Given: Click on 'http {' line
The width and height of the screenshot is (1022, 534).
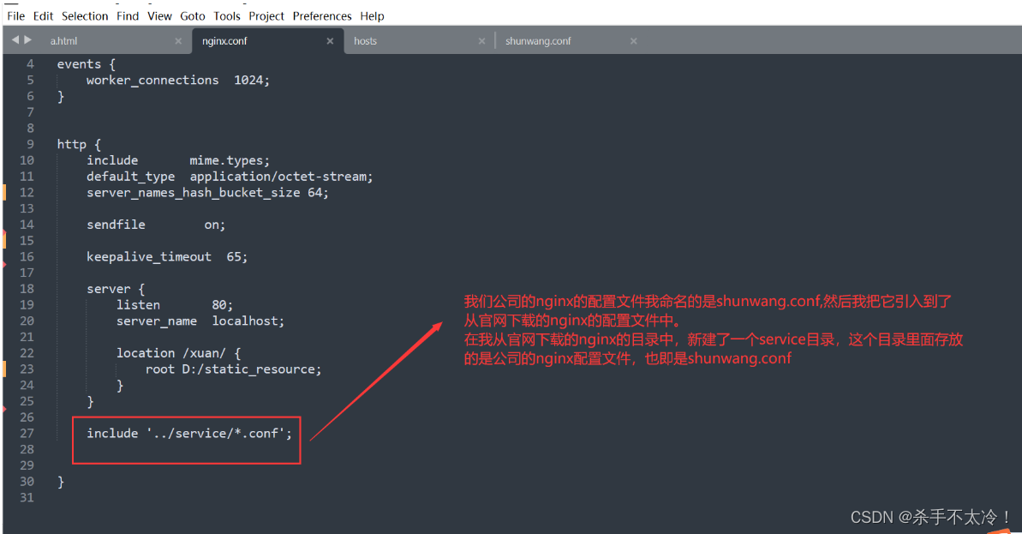Looking at the screenshot, I should tap(79, 144).
